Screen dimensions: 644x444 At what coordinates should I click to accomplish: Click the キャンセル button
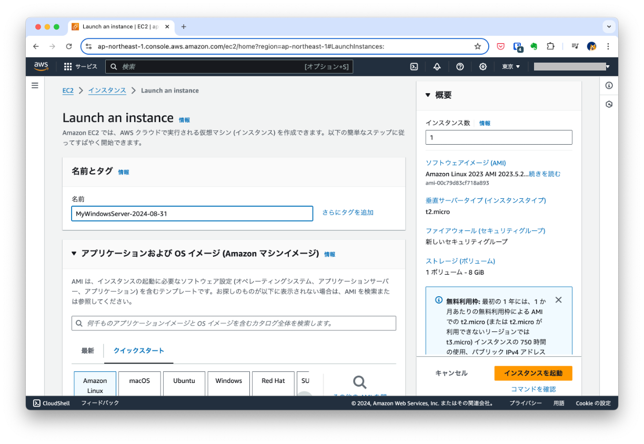point(451,373)
